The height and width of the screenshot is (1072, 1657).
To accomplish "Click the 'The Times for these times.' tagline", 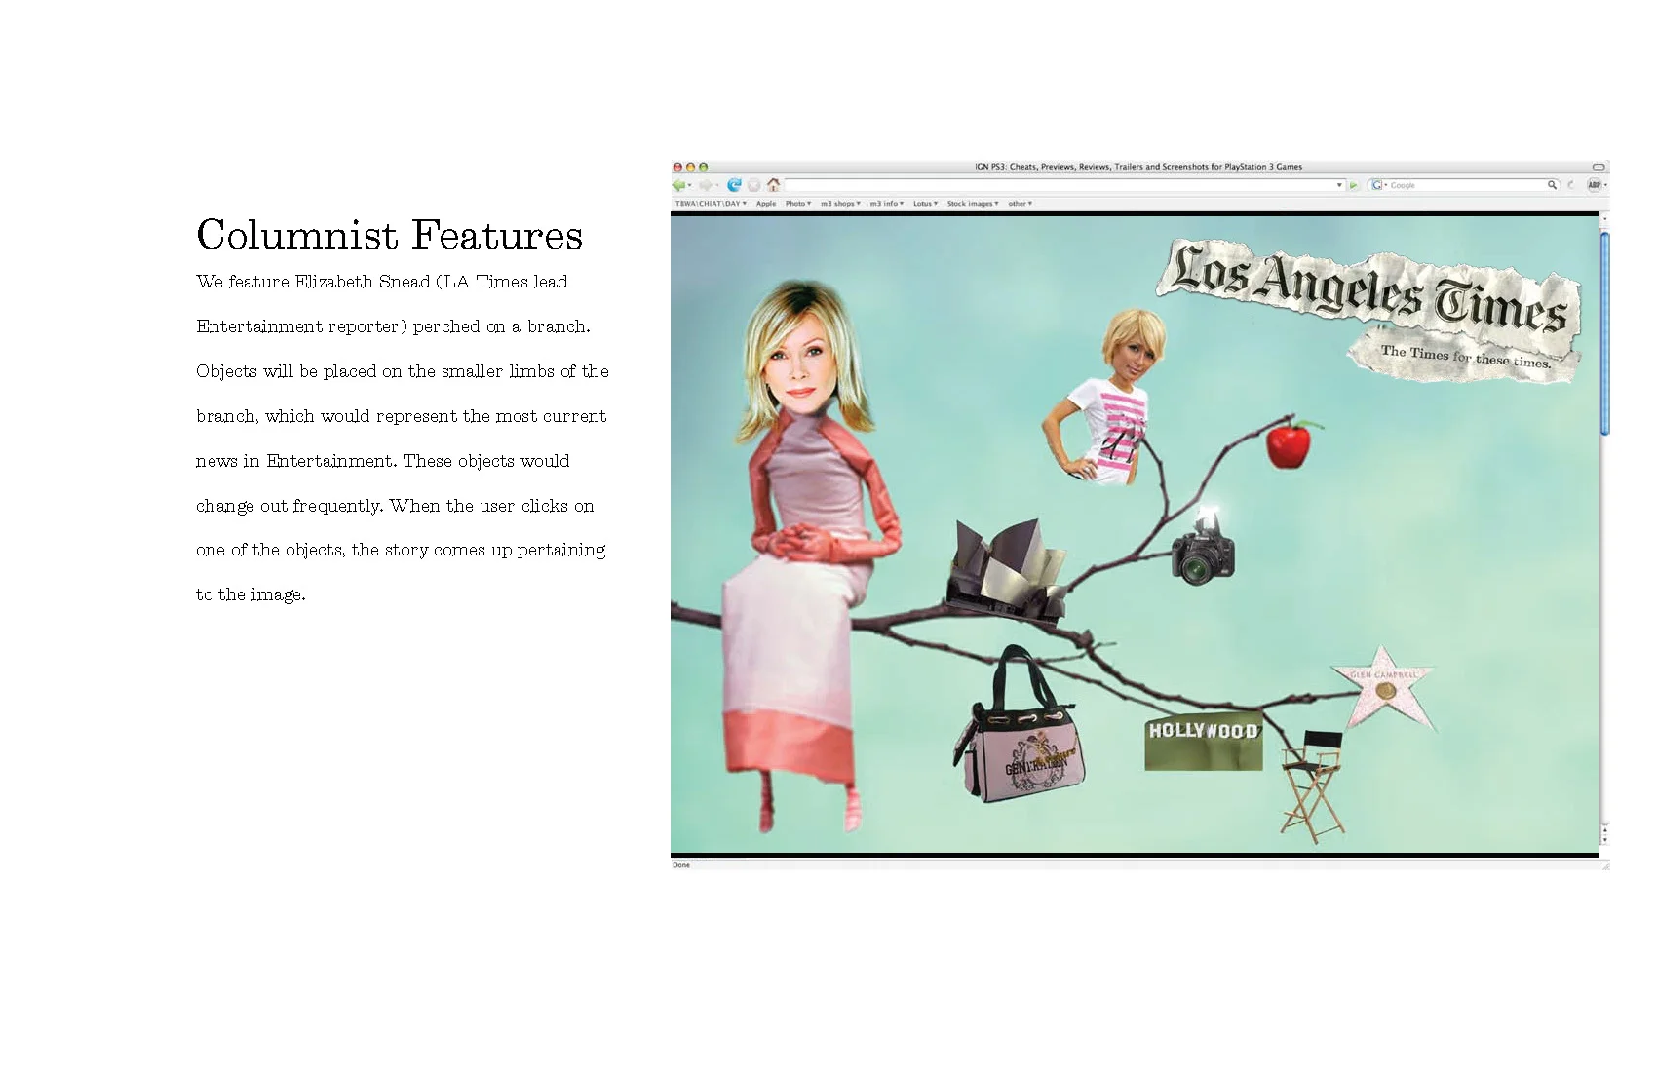I will tap(1464, 357).
